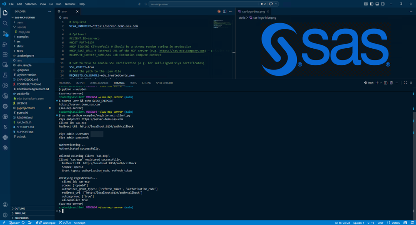This screenshot has height=225, width=416.
Task: Switch to the PORTS tab
Action: (133, 83)
